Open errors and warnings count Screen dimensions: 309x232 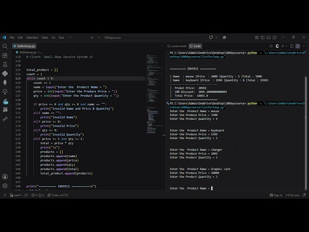[x=38, y=195]
